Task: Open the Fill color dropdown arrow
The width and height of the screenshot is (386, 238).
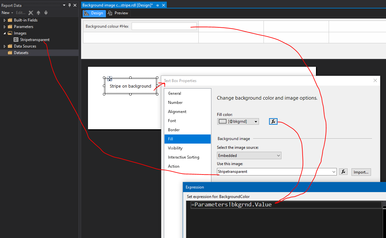Action: tap(256, 121)
